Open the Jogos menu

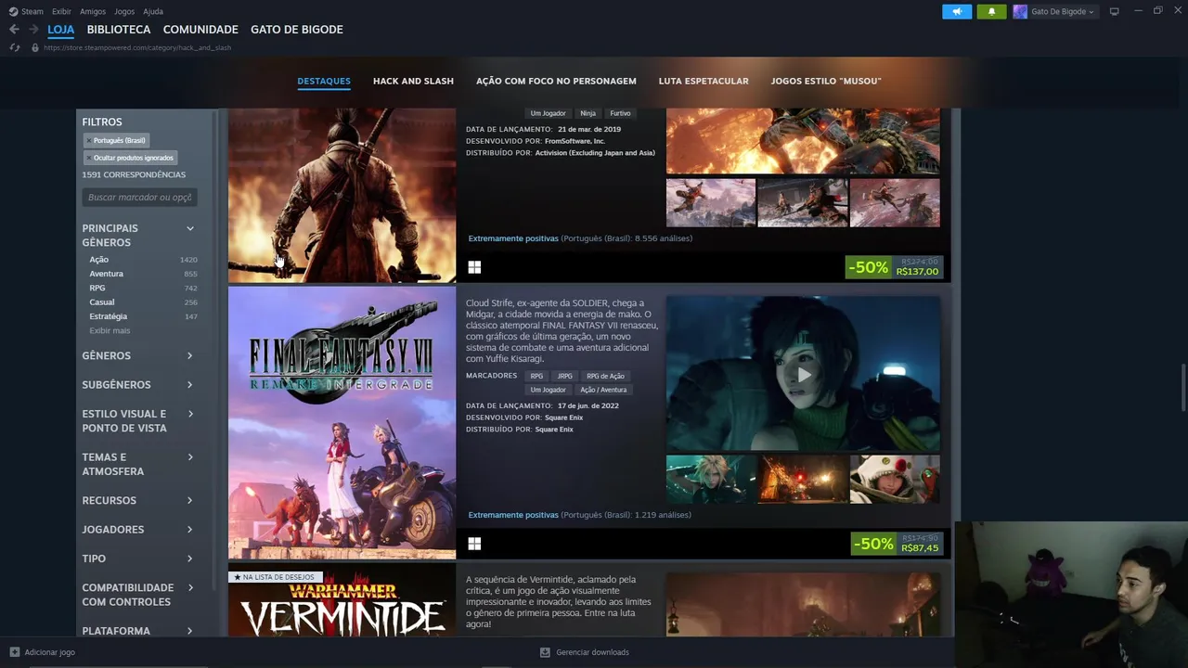point(124,11)
